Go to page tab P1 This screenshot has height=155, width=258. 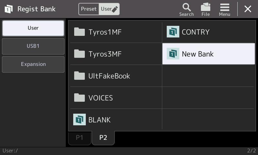coord(80,138)
